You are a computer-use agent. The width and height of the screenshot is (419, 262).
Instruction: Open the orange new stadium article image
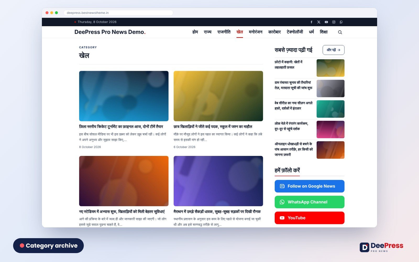click(124, 181)
